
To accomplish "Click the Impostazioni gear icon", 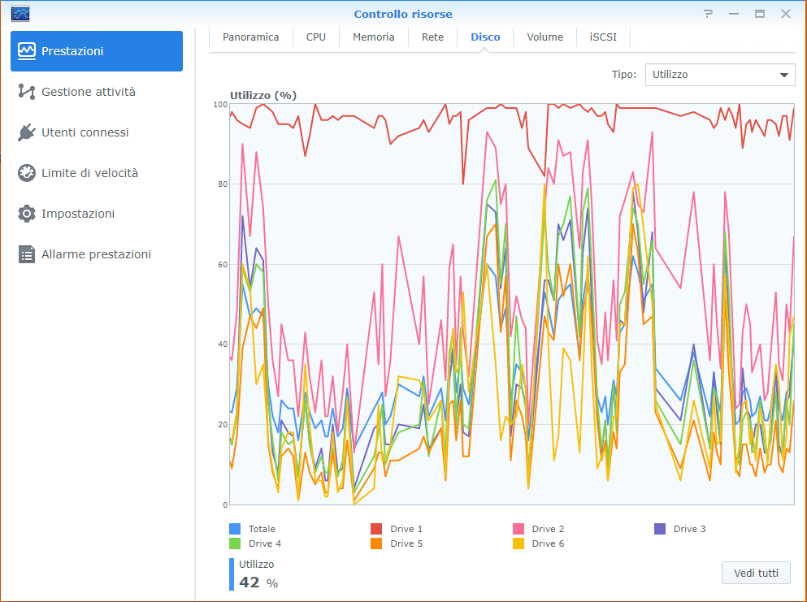I will 28,214.
